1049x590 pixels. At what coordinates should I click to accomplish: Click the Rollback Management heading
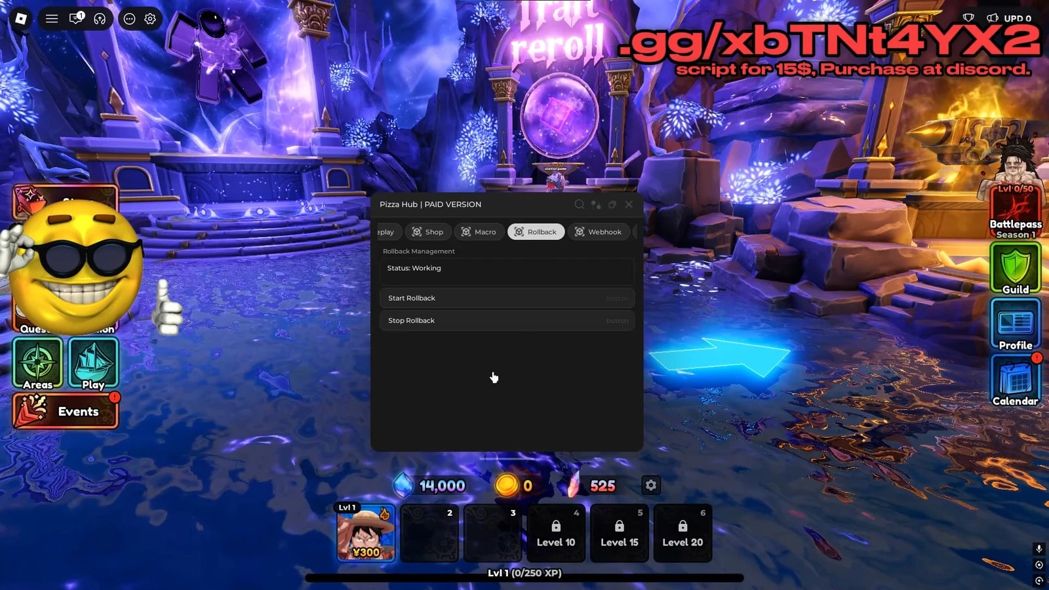click(x=418, y=251)
